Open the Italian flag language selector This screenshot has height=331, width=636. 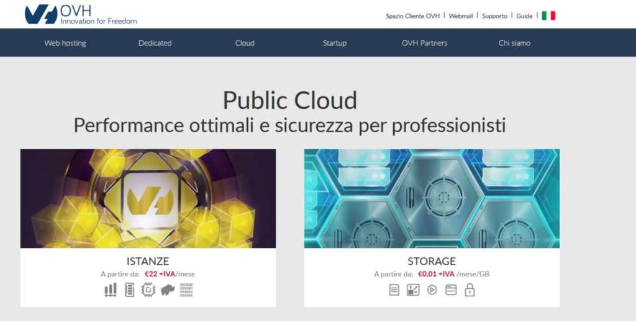pos(548,15)
